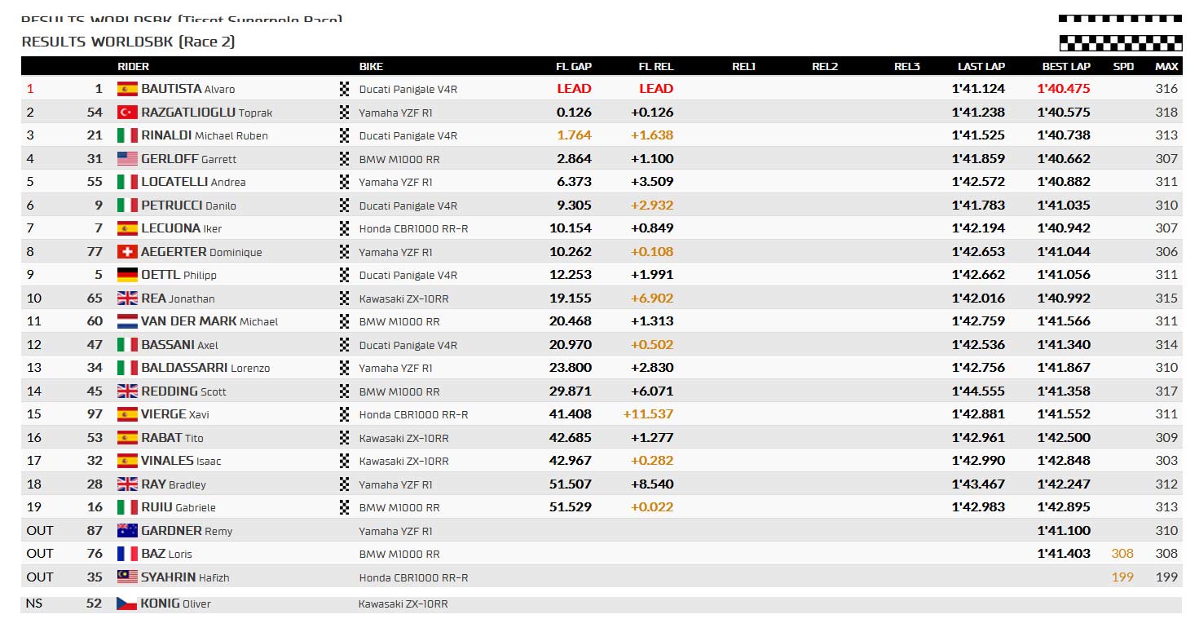
Task: Click the Swiss flag next to AEGERTER
Action: pyautogui.click(x=127, y=252)
